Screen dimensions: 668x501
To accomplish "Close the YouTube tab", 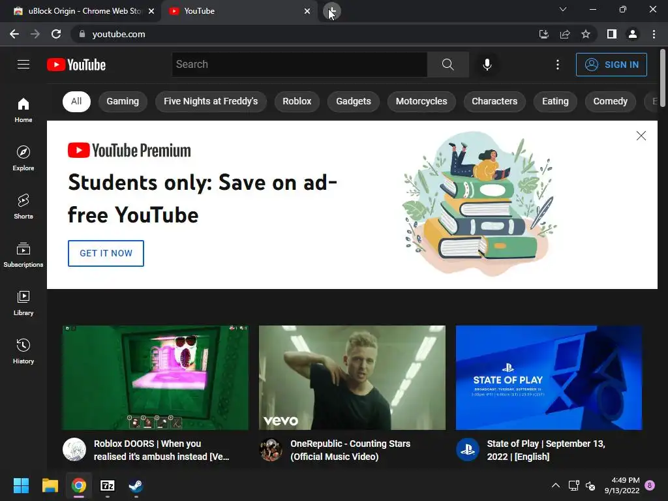I will point(307,12).
